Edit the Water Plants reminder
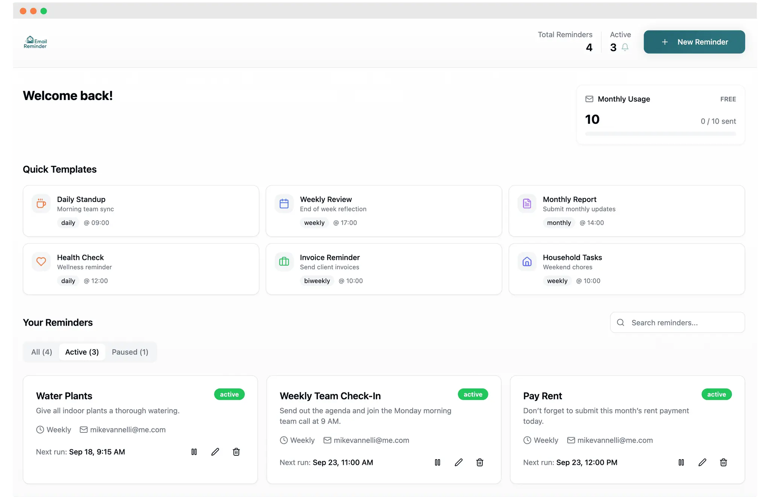 [x=215, y=452]
